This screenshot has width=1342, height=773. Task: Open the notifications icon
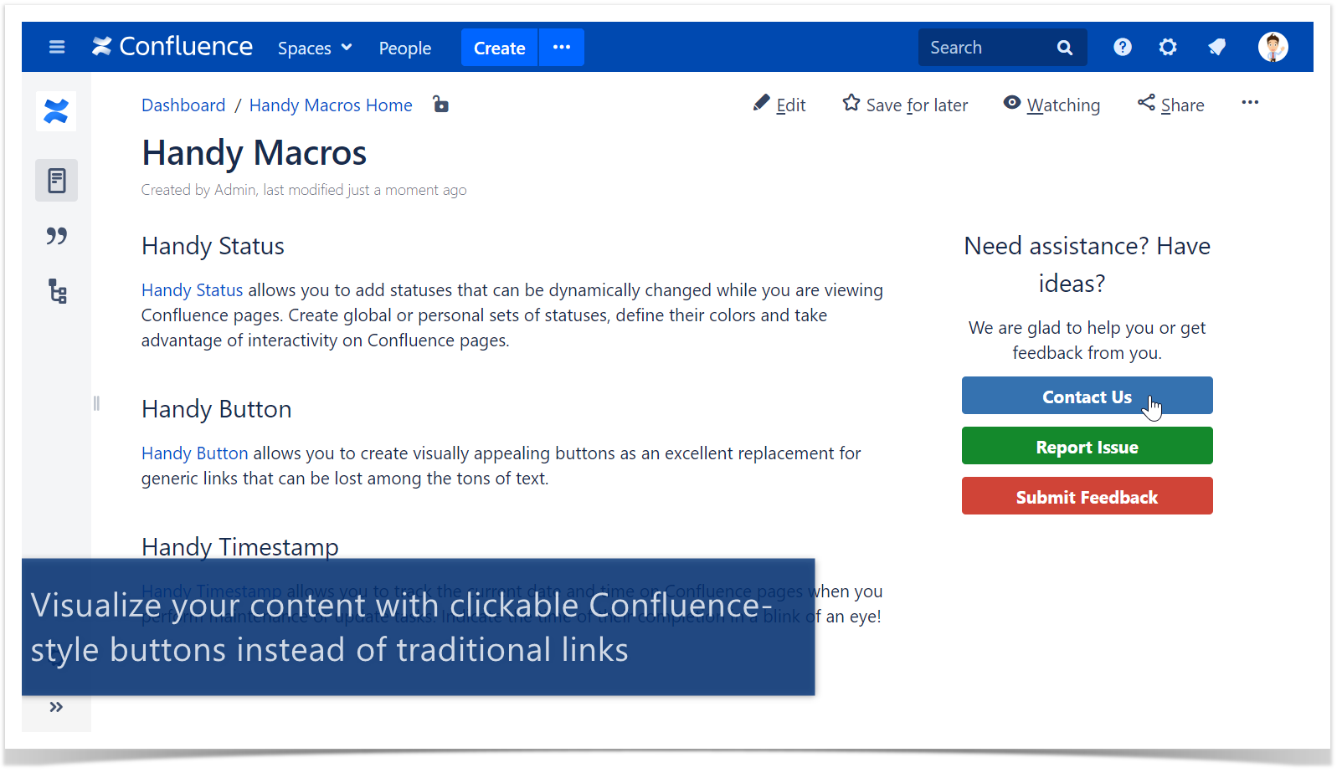click(x=1217, y=48)
